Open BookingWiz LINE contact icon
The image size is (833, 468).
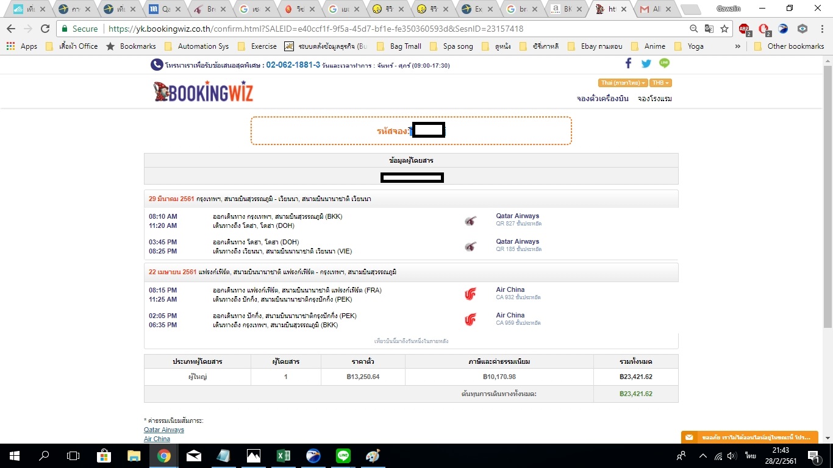coord(664,63)
